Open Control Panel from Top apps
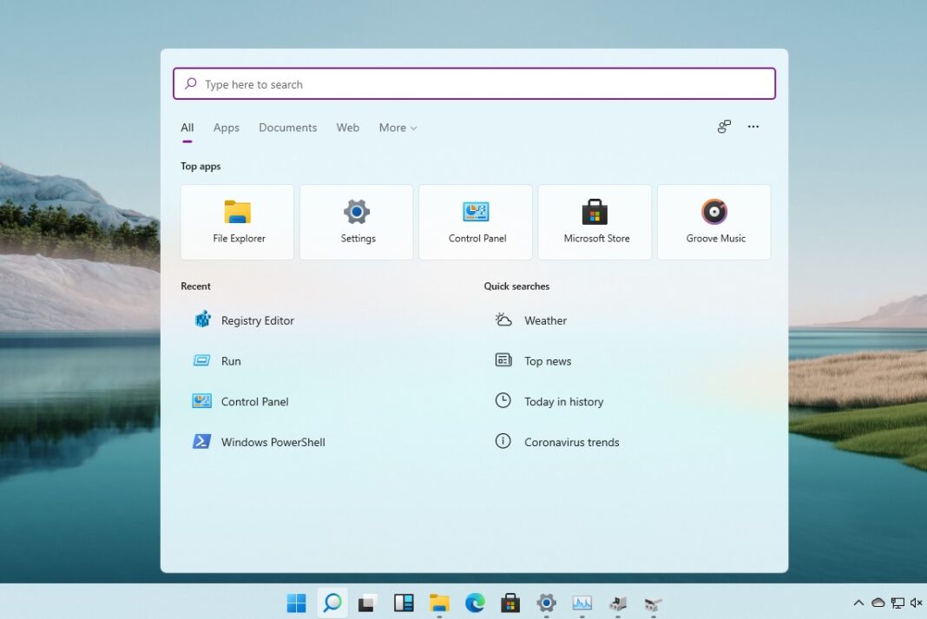The image size is (927, 619). 475,221
